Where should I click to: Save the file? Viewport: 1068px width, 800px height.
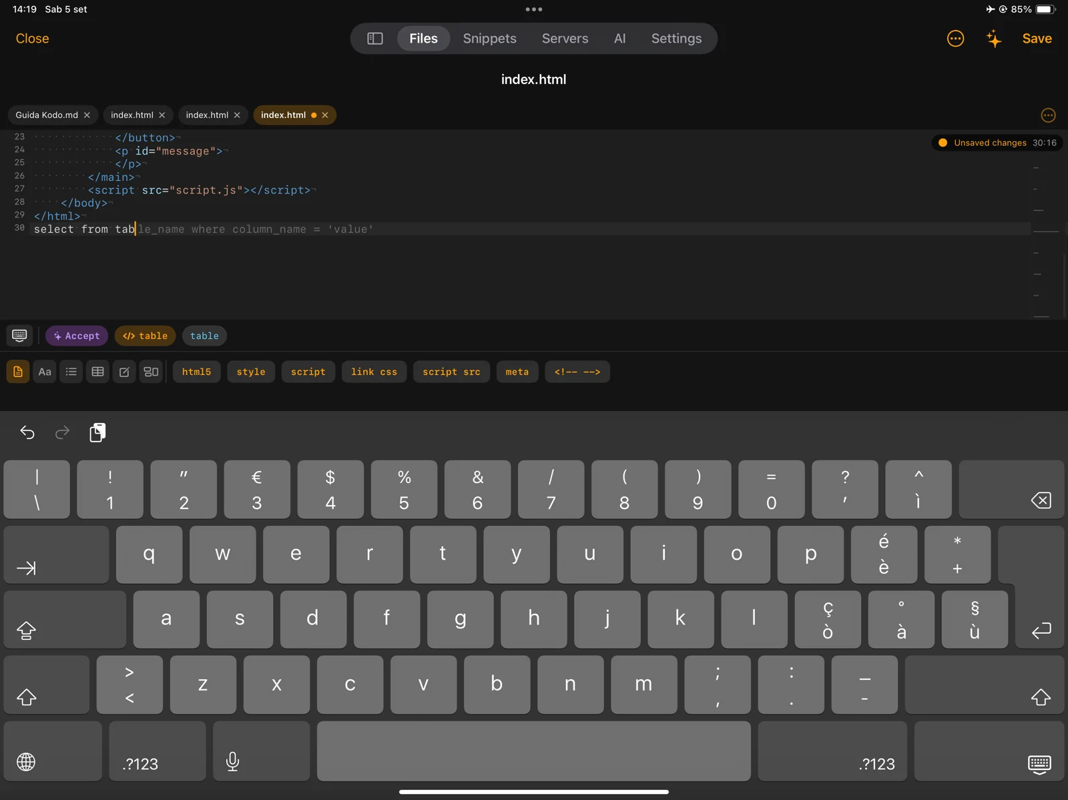(1037, 39)
